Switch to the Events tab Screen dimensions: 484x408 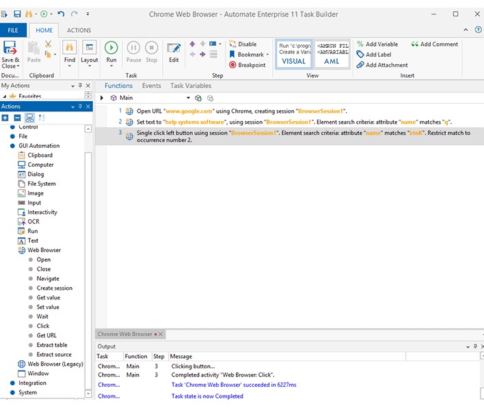point(151,86)
